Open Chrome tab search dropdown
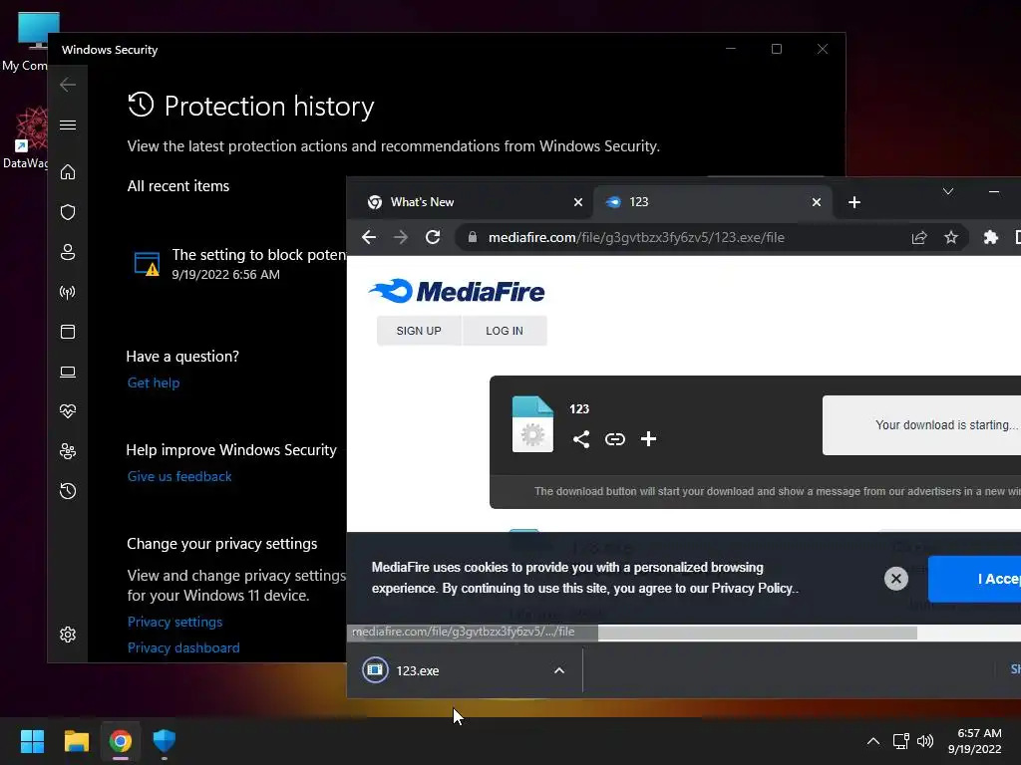This screenshot has height=765, width=1021. [948, 191]
